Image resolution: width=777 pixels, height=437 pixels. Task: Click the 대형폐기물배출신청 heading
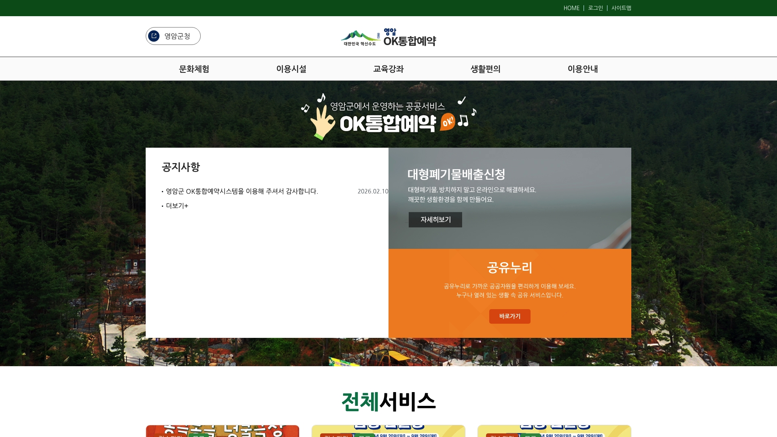tap(456, 174)
